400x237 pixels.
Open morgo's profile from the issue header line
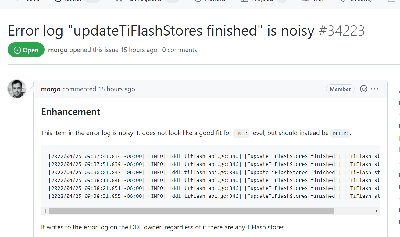[58, 50]
